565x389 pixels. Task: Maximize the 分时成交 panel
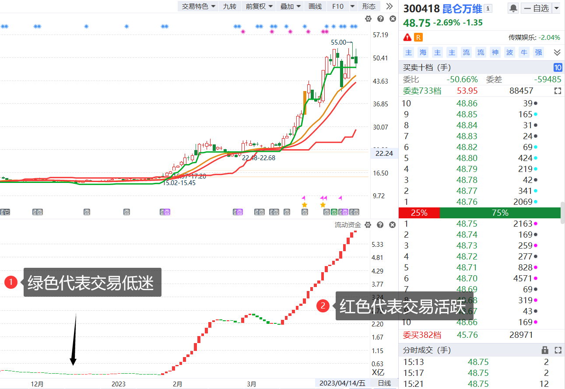558,350
